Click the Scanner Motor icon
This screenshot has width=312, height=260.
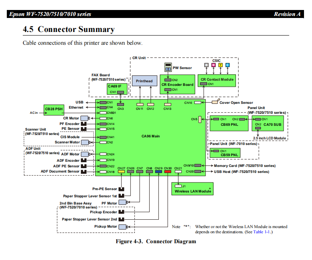click(x=85, y=142)
